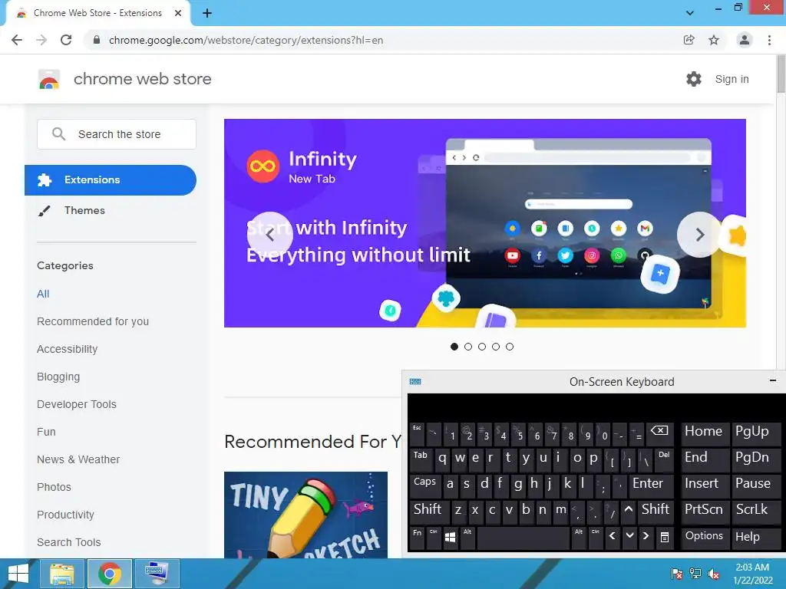This screenshot has height=589, width=786.
Task: Select Extensions in the sidebar
Action: (111, 179)
